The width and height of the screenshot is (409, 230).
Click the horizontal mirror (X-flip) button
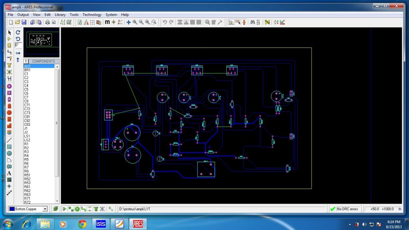coord(18,53)
